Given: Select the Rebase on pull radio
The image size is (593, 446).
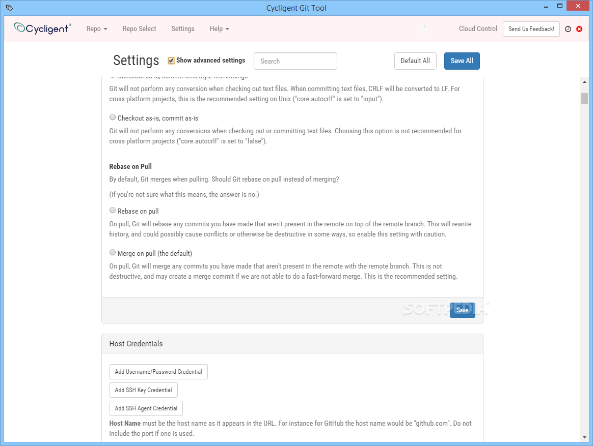Looking at the screenshot, I should [112, 211].
